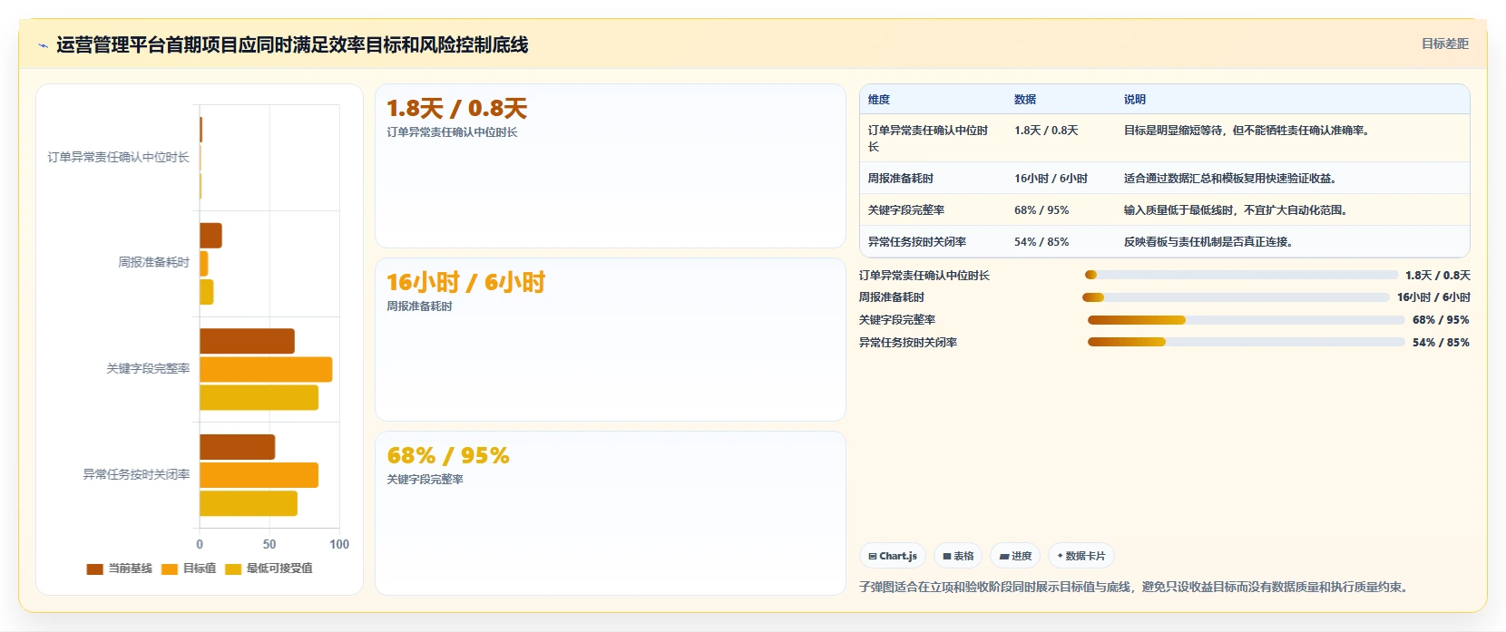Click the yellow 周报准备耗时 minimum chart bar
The height and width of the screenshot is (632, 1506).
point(207,292)
